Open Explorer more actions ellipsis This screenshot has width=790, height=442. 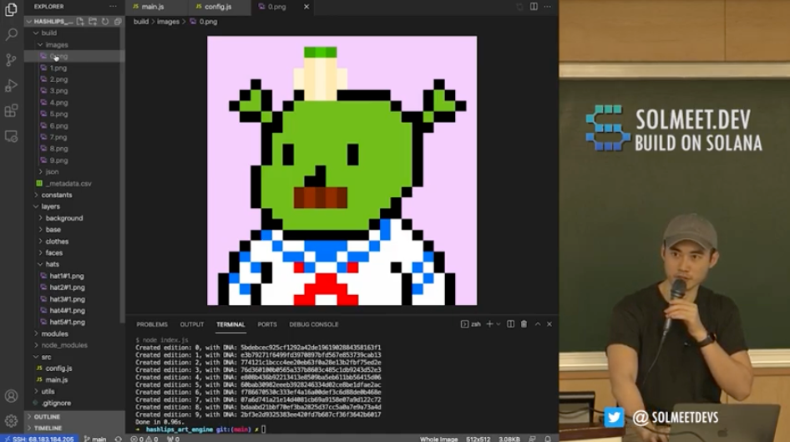coord(113,7)
